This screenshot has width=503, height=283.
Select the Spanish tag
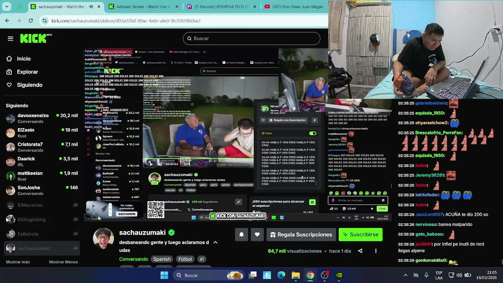[162, 259]
